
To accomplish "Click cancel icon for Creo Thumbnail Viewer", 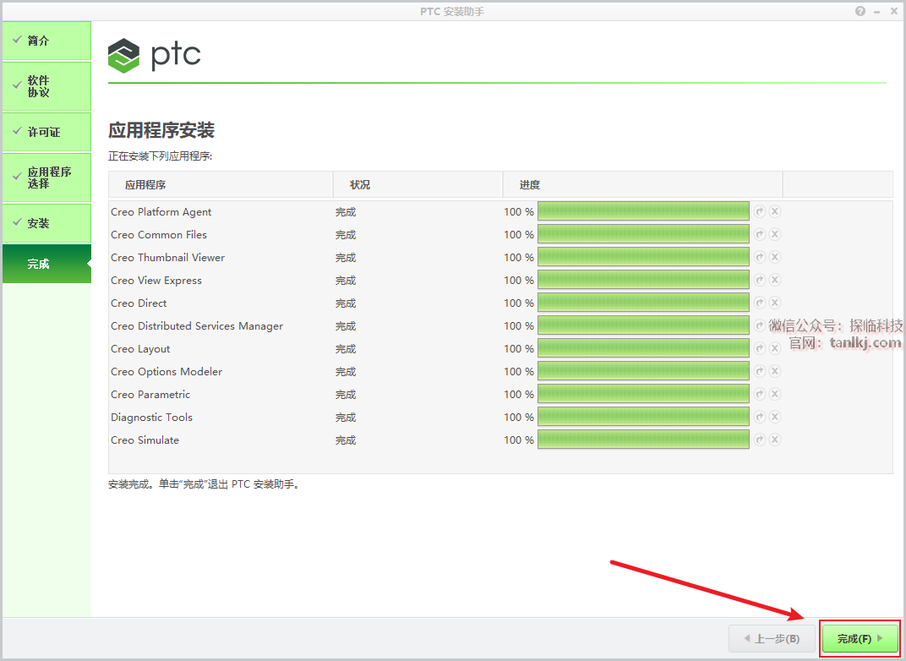I will (x=775, y=257).
